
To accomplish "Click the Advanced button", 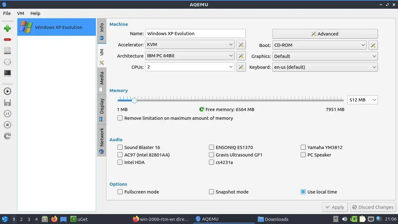I will pos(325,34).
